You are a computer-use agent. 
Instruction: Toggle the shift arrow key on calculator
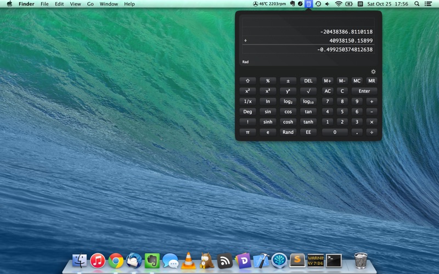247,81
